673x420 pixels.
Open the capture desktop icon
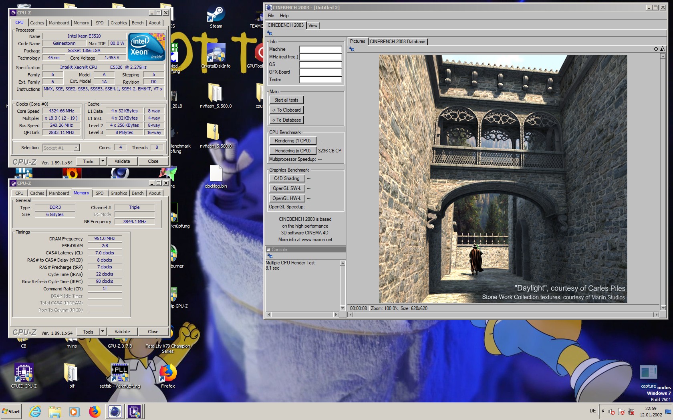648,376
